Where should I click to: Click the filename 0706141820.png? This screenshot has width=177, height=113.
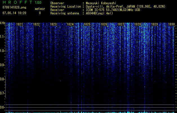14,7
